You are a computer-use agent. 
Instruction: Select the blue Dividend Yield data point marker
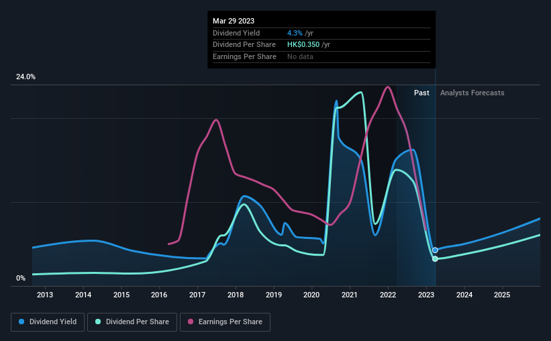point(435,250)
